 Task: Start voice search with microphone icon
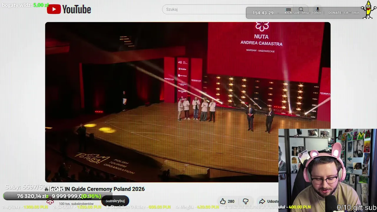[x=318, y=9]
